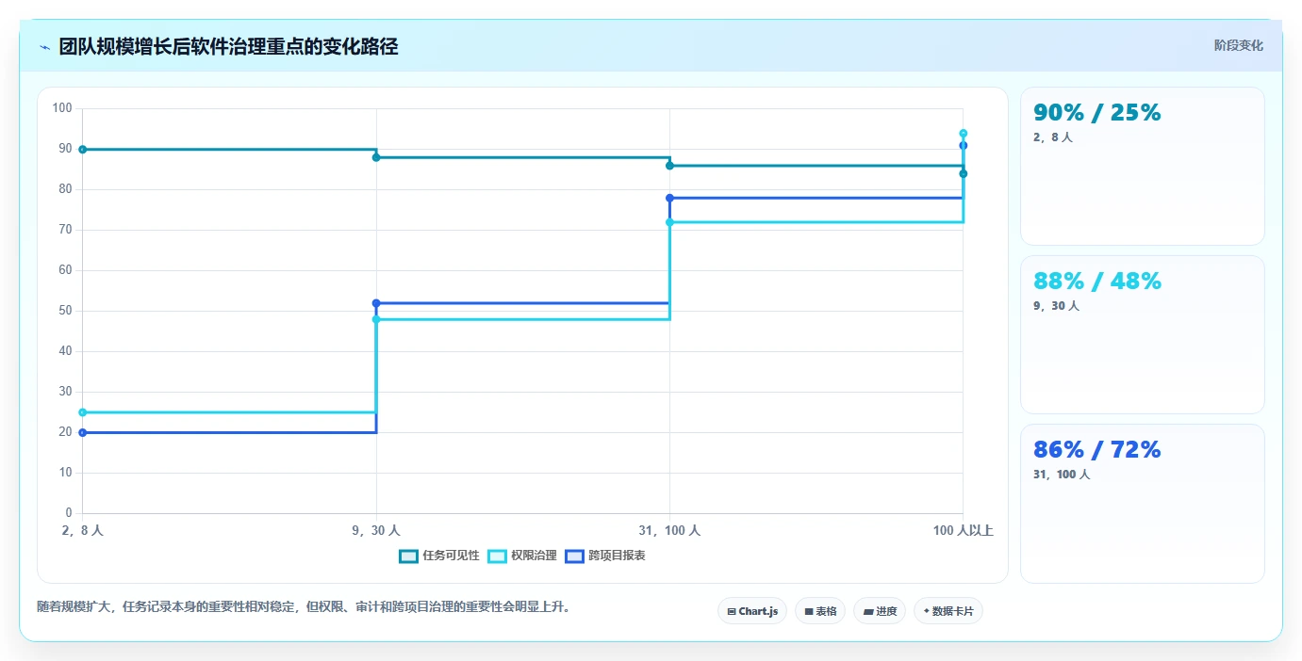Toggle the 权限治理 legend item
The height and width of the screenshot is (661, 1302).
(522, 556)
